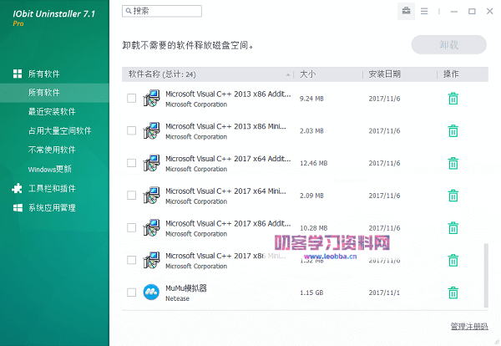Screen dimensions: 501x346
Task: Click the 2017/11/1 install date
Action: pos(384,293)
